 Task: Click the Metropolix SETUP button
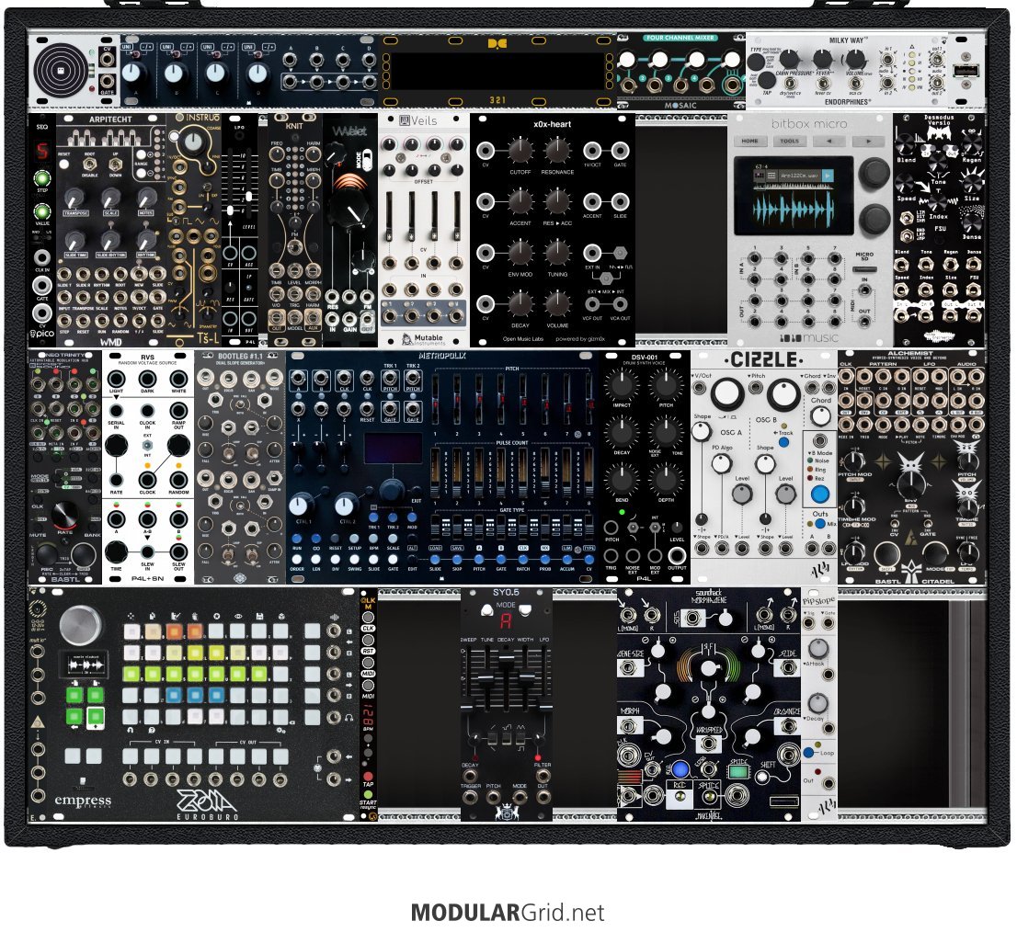(354, 540)
